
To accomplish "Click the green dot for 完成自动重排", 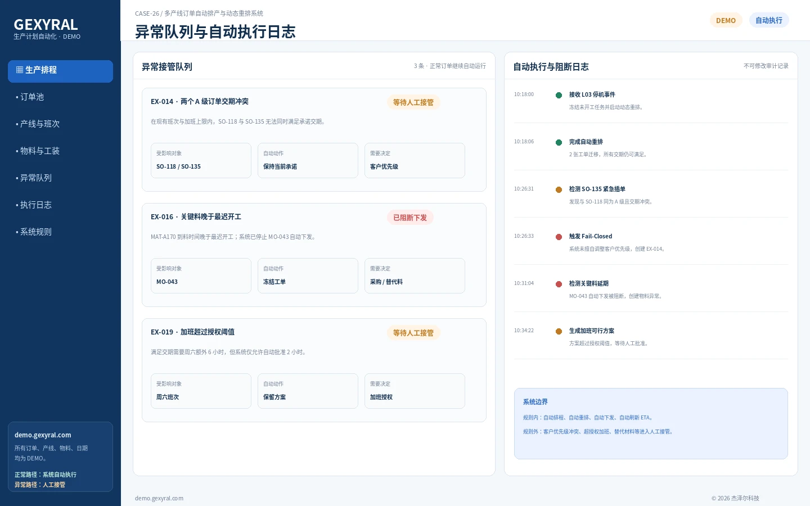I will tap(559, 142).
